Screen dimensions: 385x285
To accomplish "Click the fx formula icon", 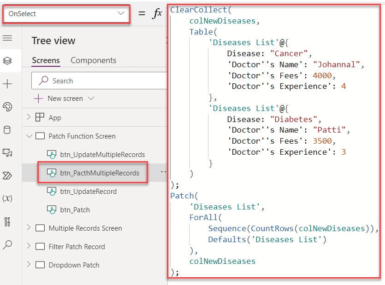I will point(157,13).
